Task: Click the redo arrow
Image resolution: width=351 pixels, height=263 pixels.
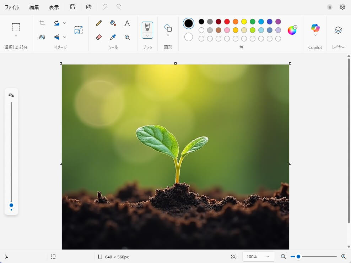Action: tap(119, 7)
